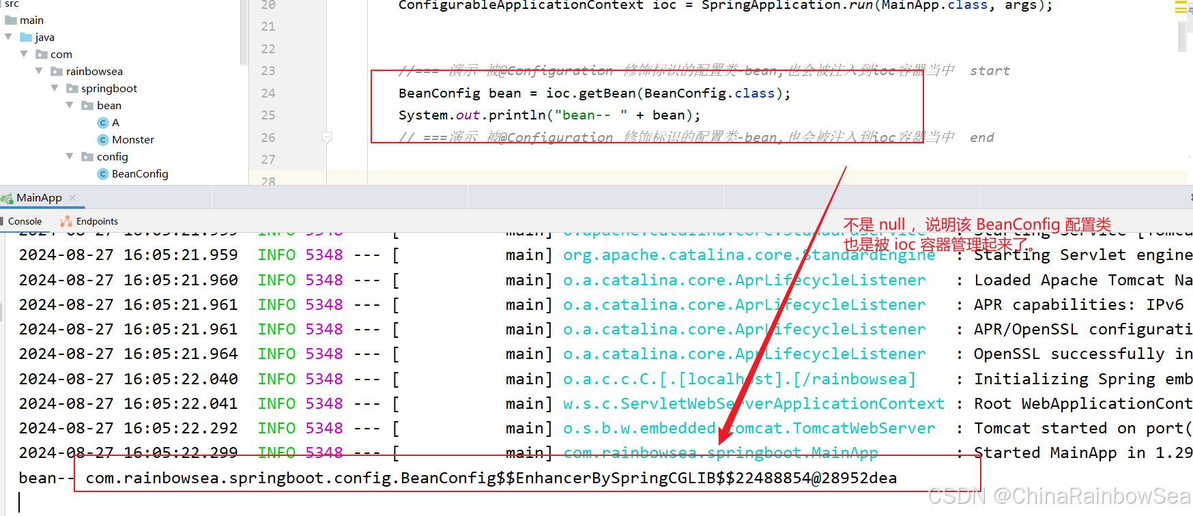Collapse the com package arrow

(x=24, y=54)
